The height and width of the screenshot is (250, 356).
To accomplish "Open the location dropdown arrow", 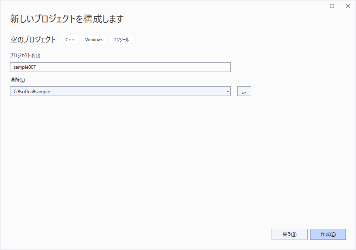I will tap(228, 91).
